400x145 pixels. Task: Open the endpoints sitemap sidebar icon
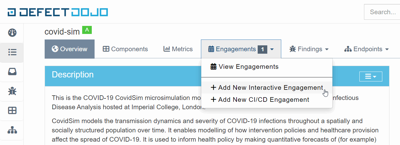pyautogui.click(x=12, y=130)
